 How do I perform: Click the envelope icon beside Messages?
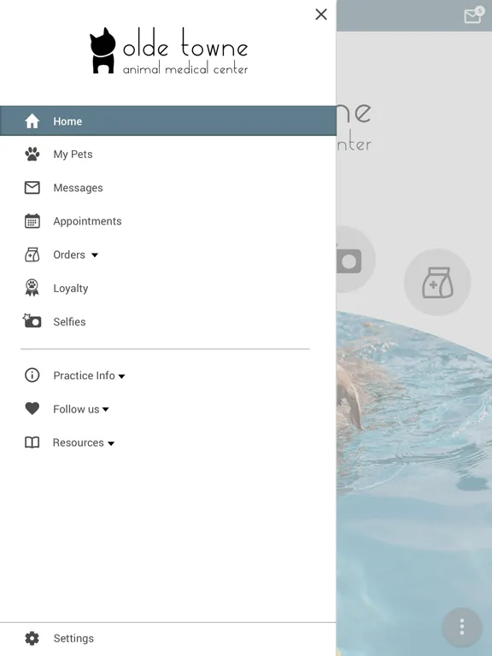[x=32, y=188]
